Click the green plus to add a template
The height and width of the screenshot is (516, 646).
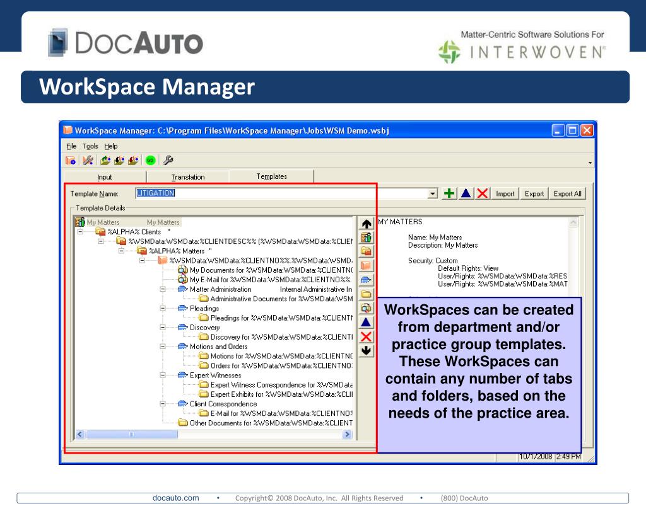click(449, 193)
